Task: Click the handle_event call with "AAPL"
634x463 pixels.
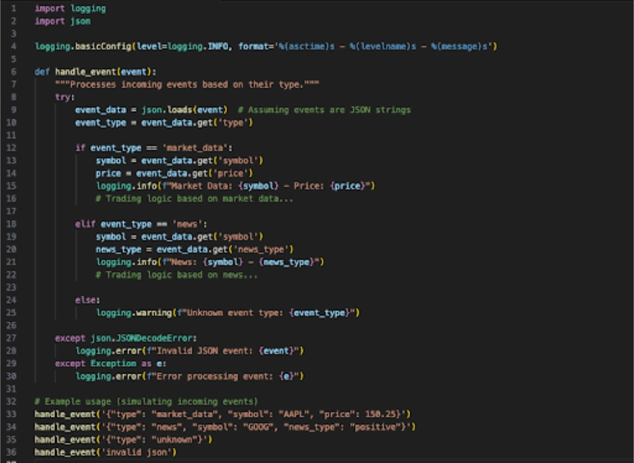Action: point(223,414)
